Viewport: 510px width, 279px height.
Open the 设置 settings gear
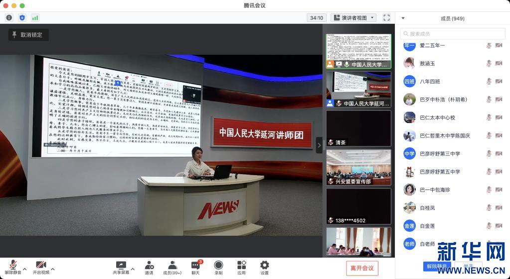coord(264,268)
